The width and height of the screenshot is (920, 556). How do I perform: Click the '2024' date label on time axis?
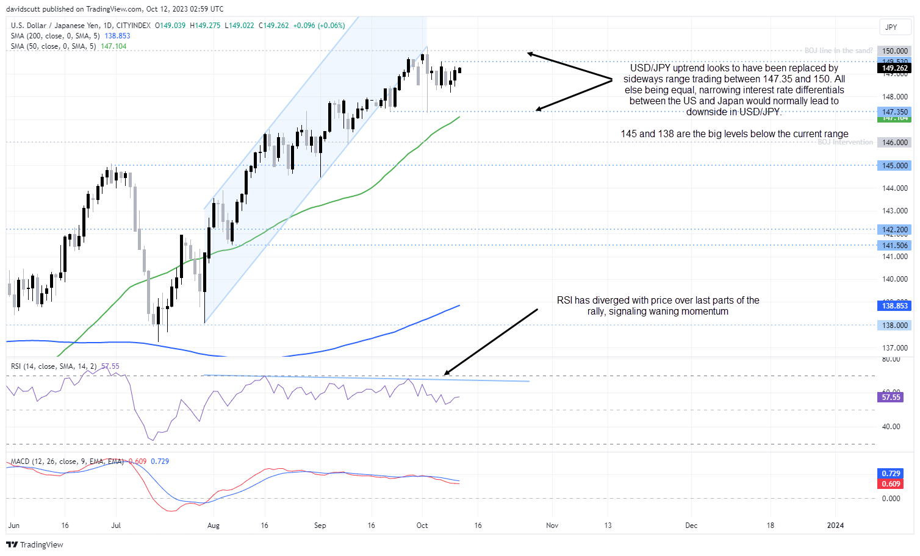(835, 525)
